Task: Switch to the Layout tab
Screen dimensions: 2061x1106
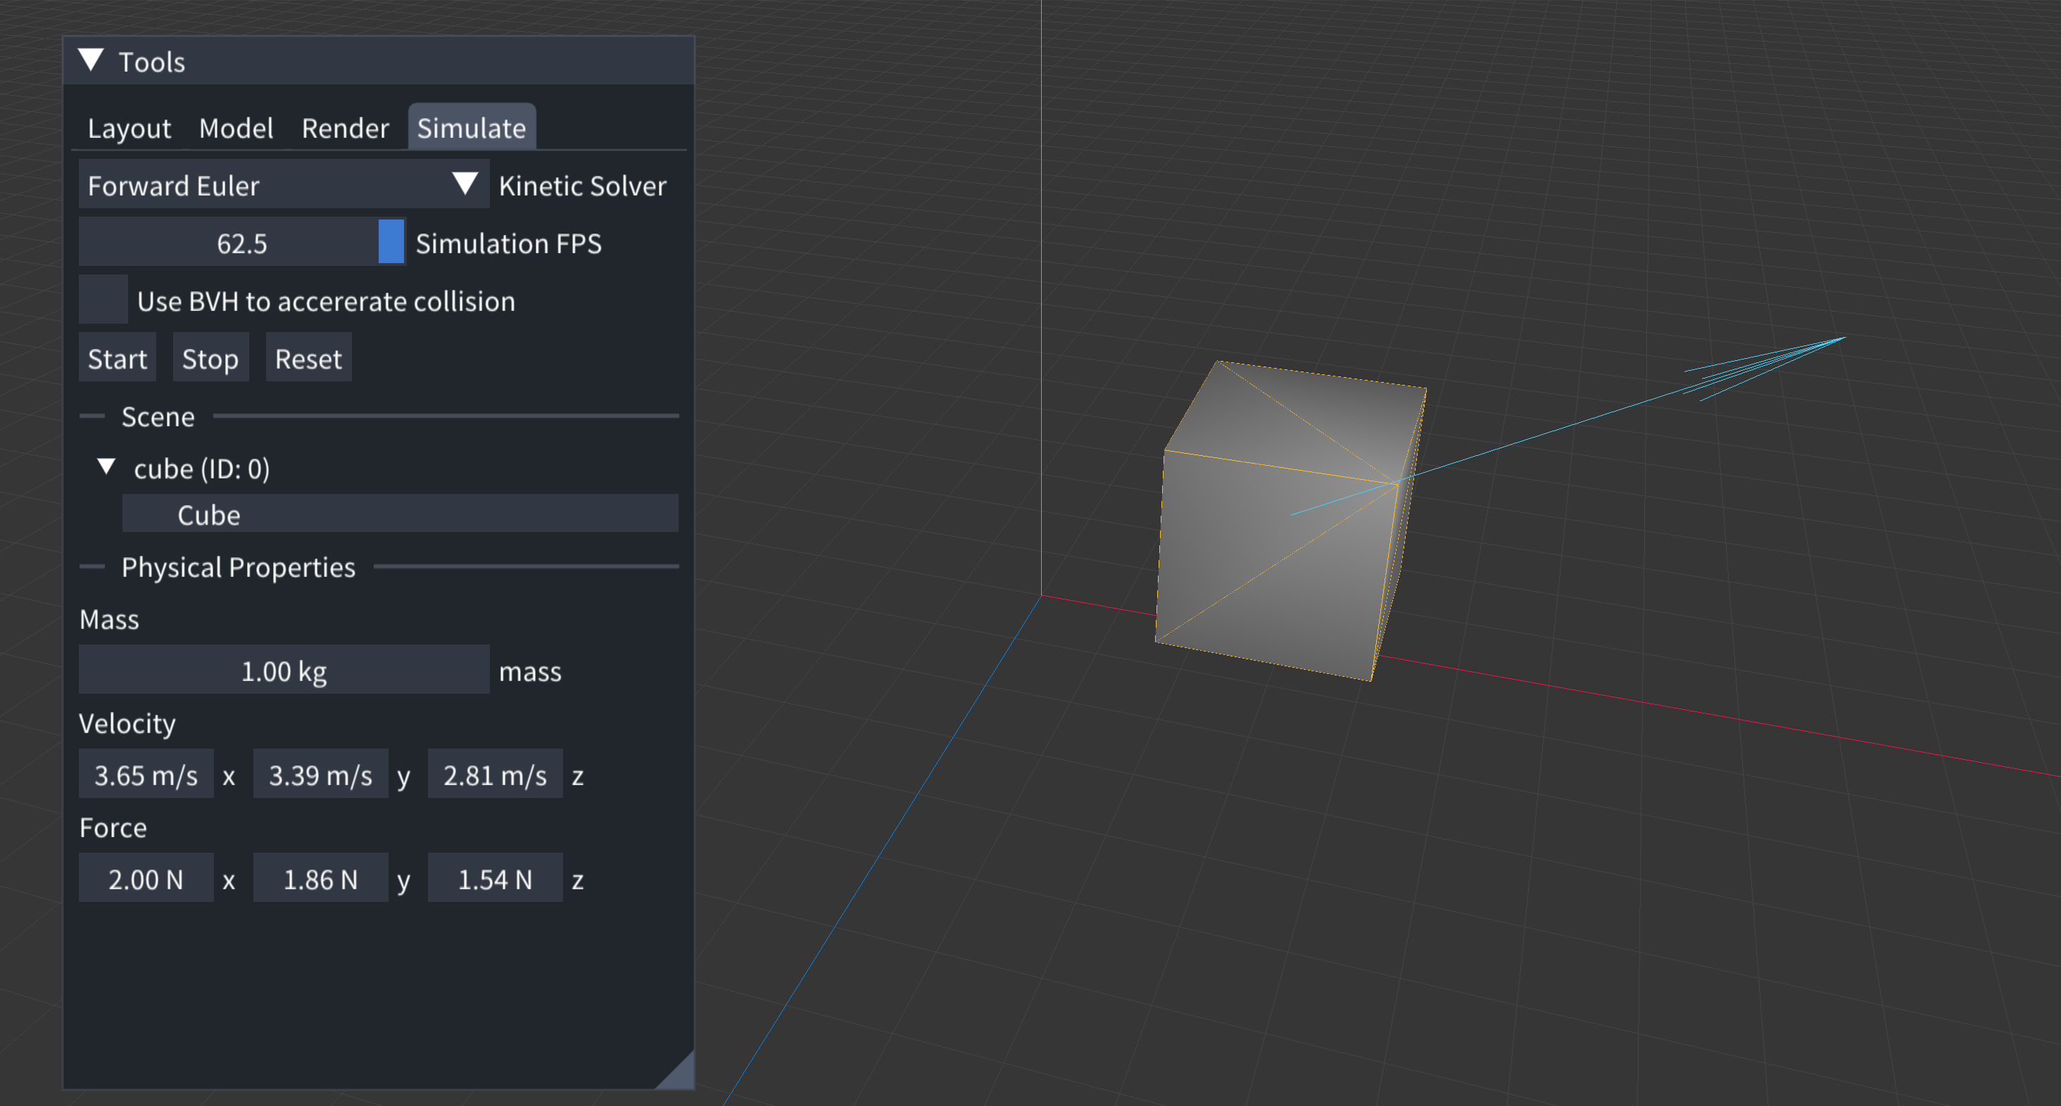Action: pos(129,128)
